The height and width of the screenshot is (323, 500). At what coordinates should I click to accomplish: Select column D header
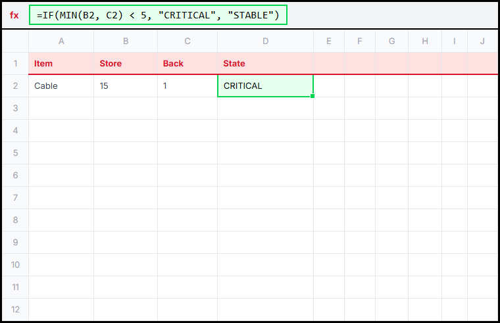click(265, 41)
